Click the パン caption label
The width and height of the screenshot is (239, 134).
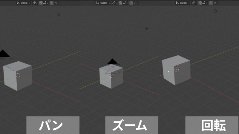[53, 125]
